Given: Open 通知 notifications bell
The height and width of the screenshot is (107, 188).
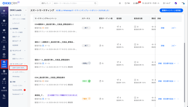Looking at the screenshot, I should coord(136,3).
